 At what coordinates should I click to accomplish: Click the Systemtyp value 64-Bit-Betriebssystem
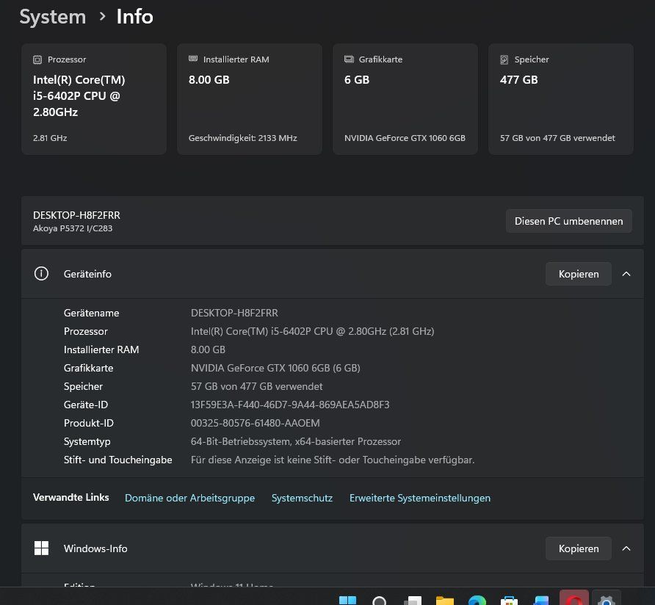point(296,441)
